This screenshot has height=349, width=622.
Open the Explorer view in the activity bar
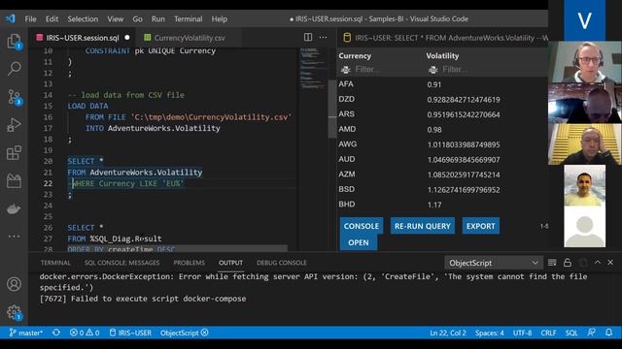[14, 41]
